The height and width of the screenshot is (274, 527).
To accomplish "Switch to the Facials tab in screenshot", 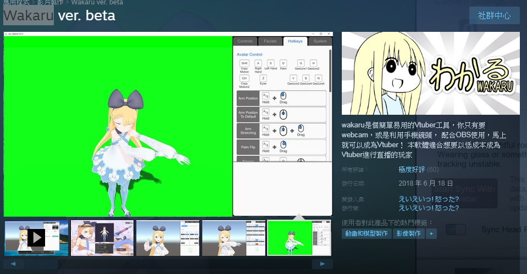I will pos(270,41).
